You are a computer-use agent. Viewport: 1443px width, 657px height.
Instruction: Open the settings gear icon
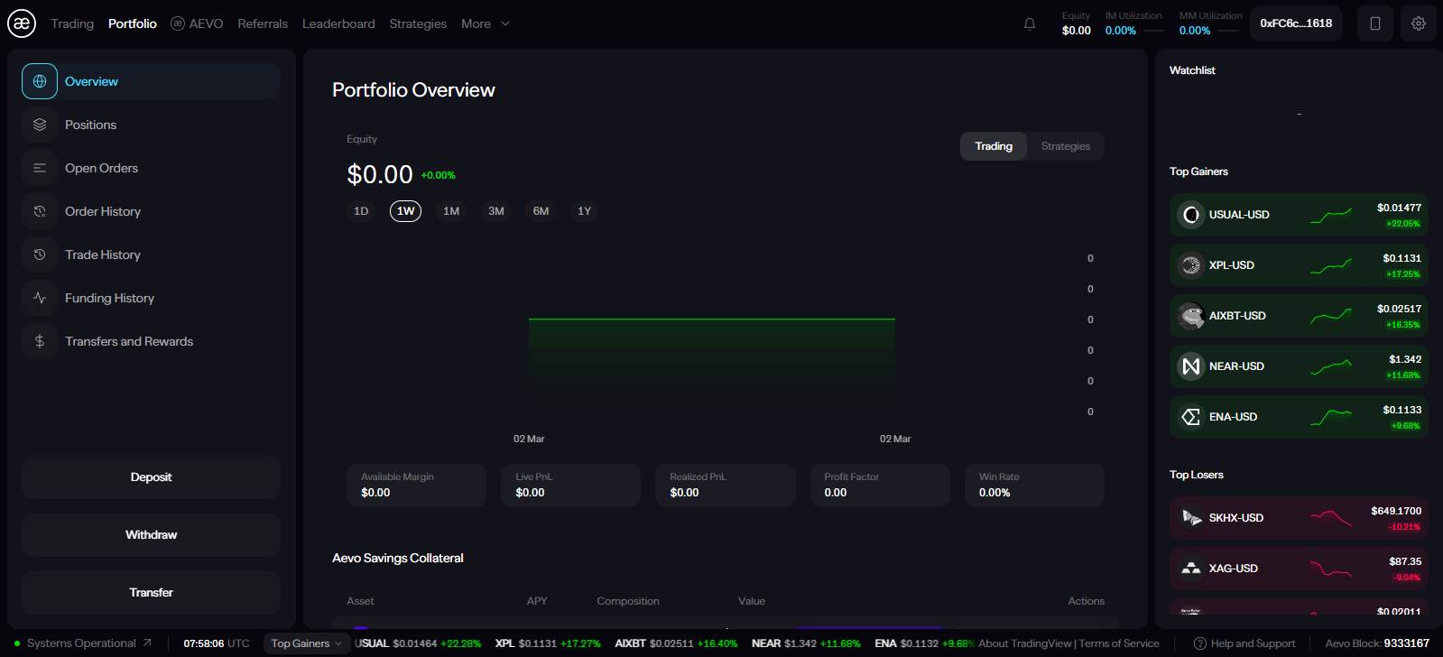1419,23
